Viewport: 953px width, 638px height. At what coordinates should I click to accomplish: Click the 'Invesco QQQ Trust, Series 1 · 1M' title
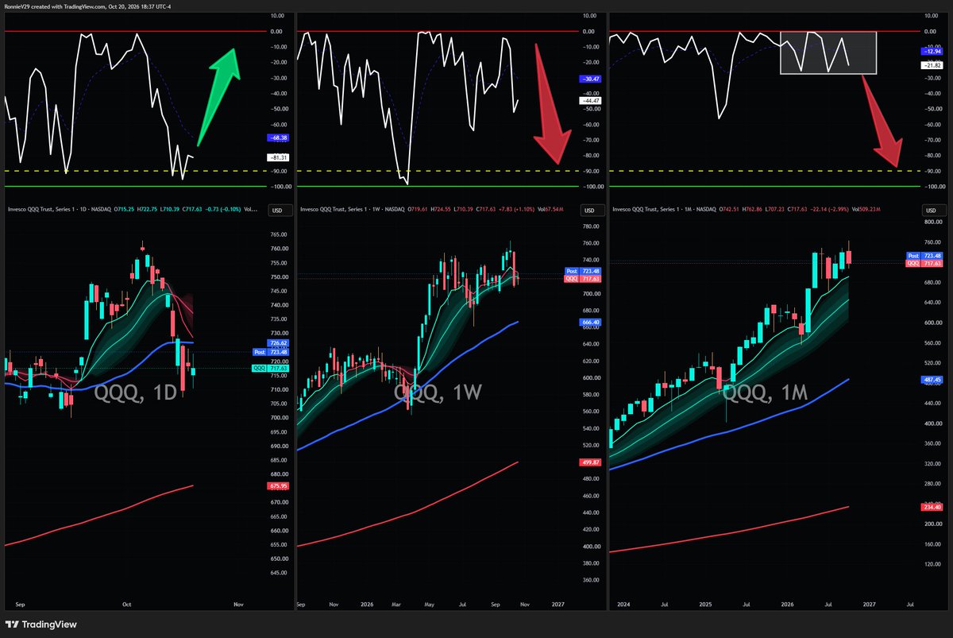point(652,210)
